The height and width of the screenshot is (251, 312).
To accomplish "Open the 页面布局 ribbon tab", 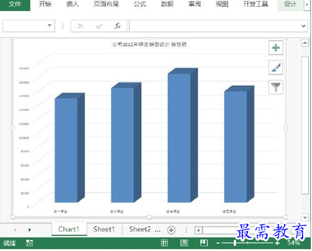I will 106,4.
